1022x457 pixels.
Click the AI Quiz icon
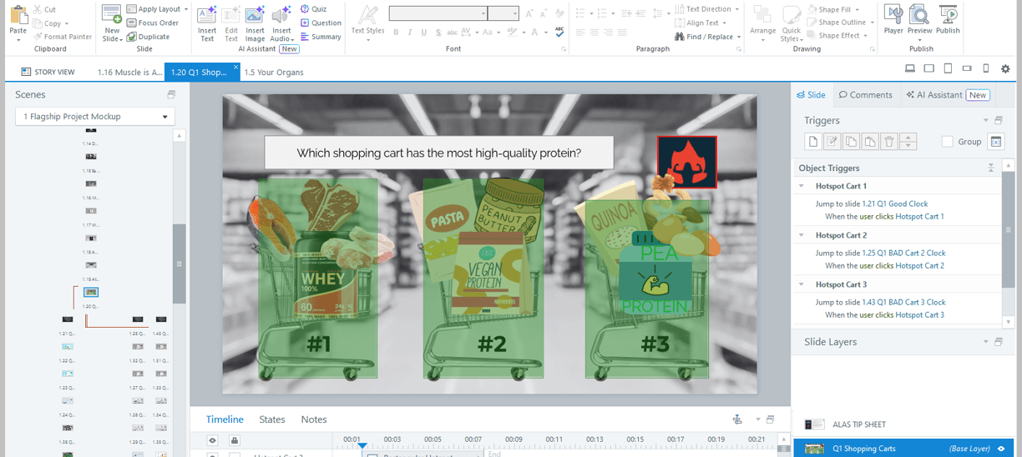[x=305, y=9]
